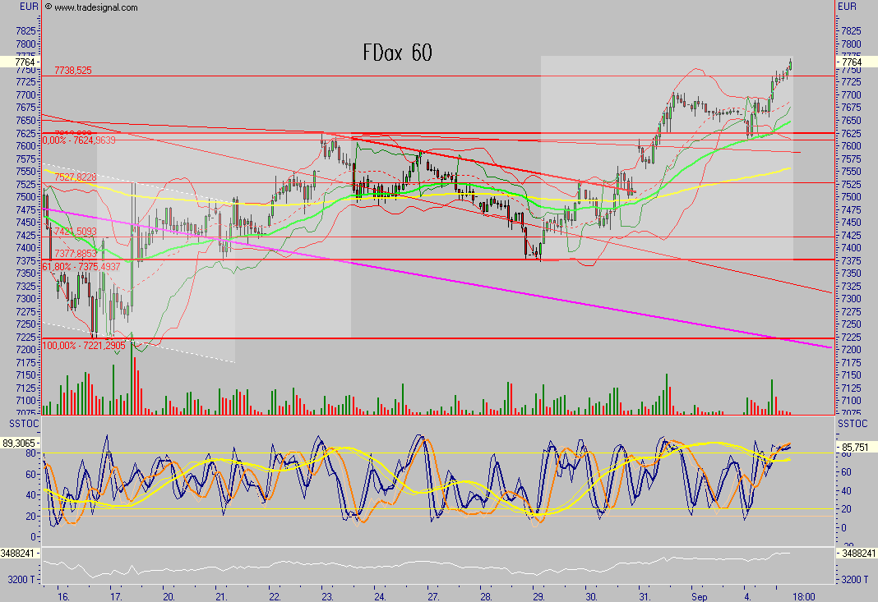Select the FDax 60 chart title
878x602 pixels.
point(397,53)
